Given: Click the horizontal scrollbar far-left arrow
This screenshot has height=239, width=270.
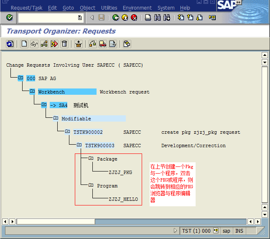Looking at the screenshot, I should pos(5,221).
